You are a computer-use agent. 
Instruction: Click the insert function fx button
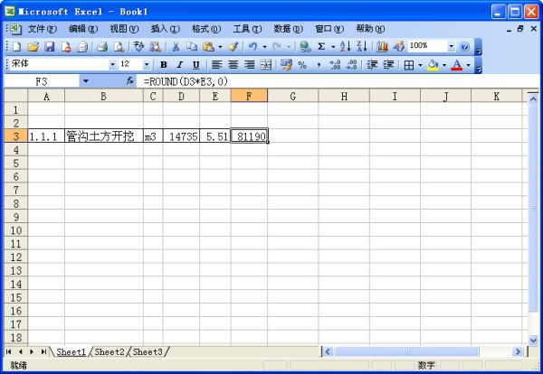coord(129,81)
